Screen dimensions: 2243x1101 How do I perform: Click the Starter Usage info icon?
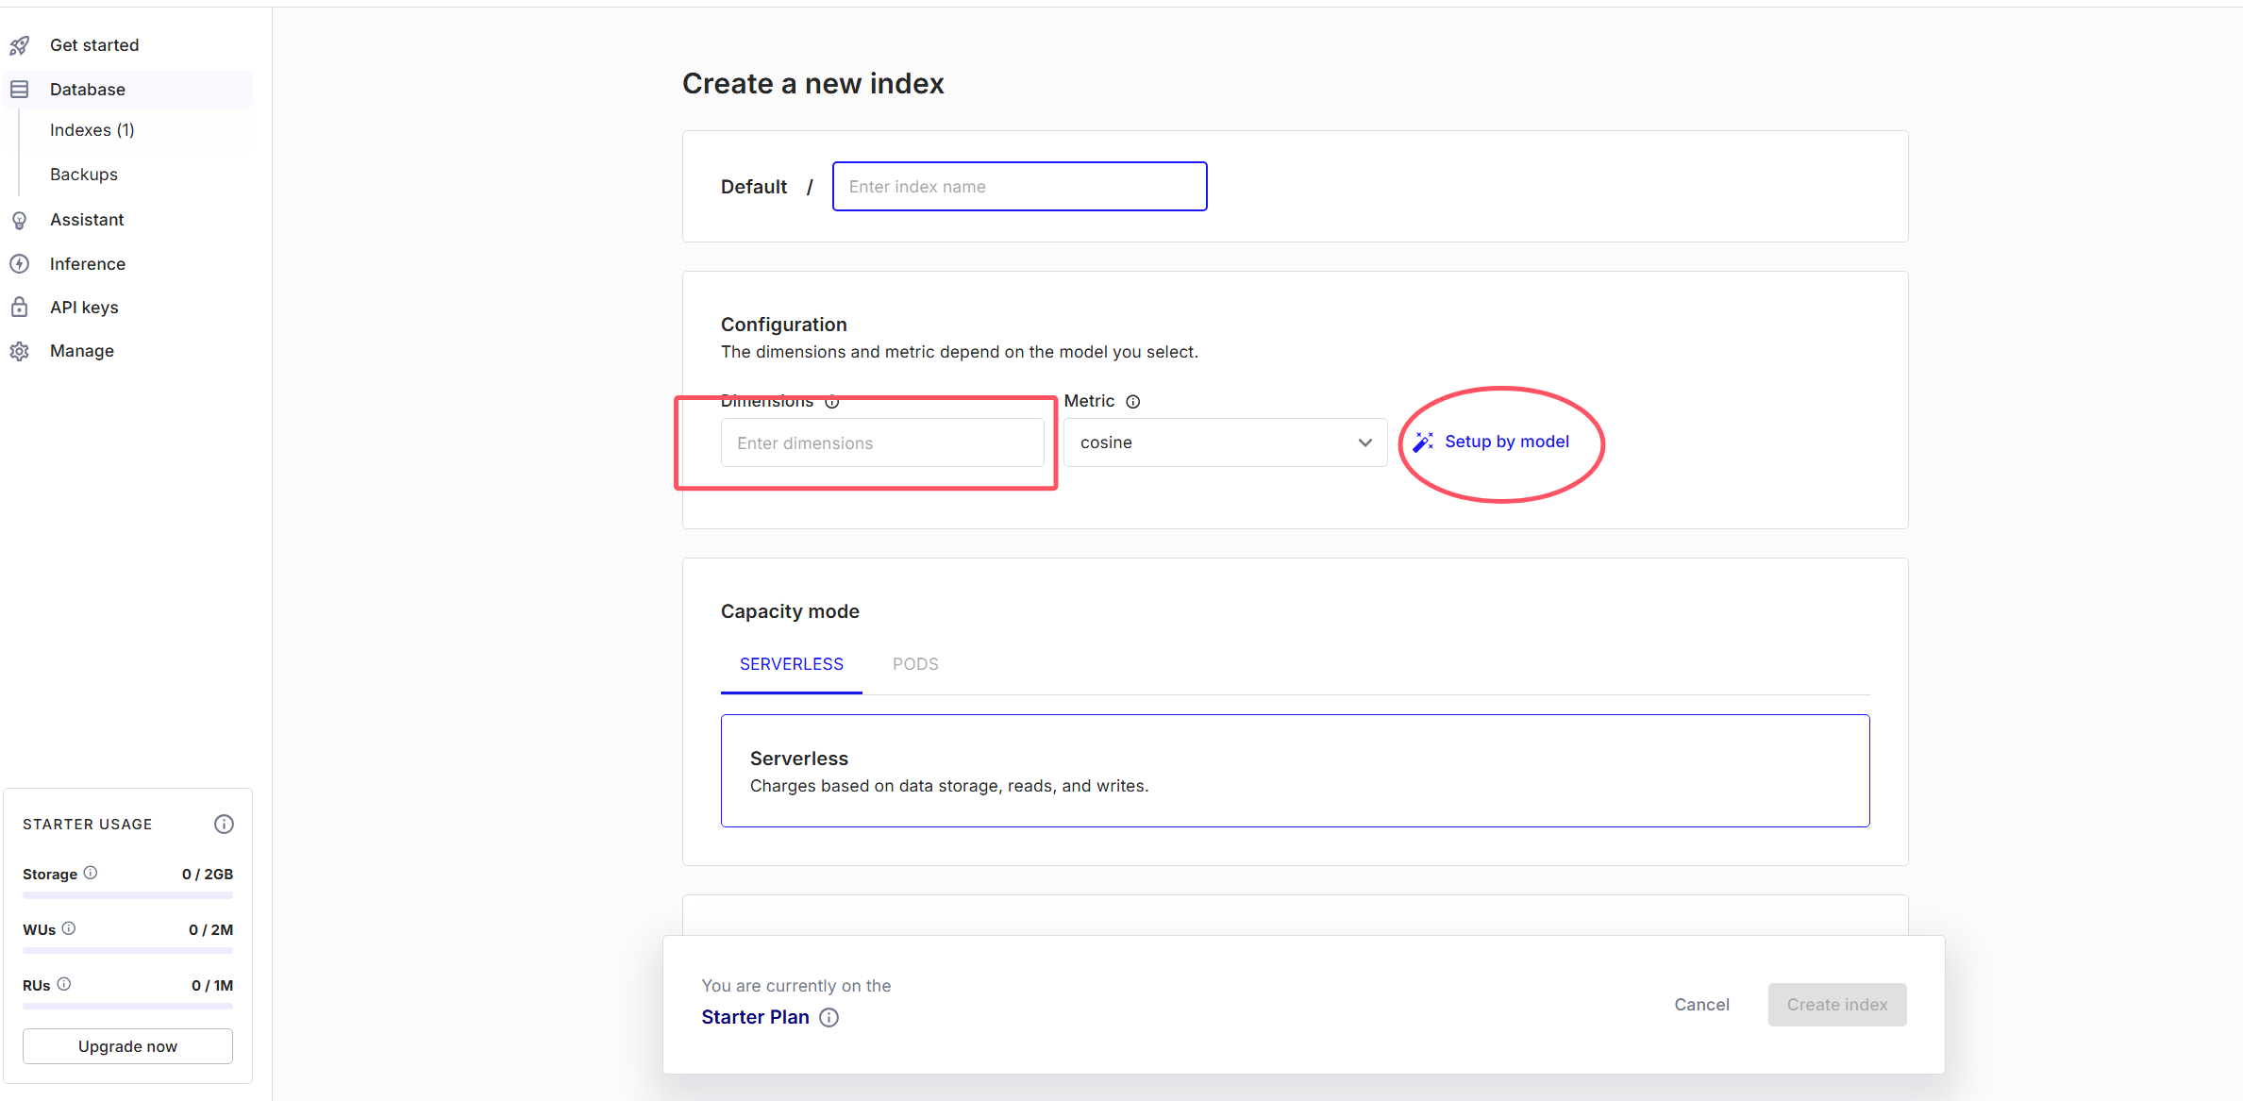coord(224,825)
